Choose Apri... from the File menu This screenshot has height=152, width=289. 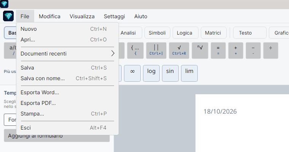pyautogui.click(x=67, y=40)
